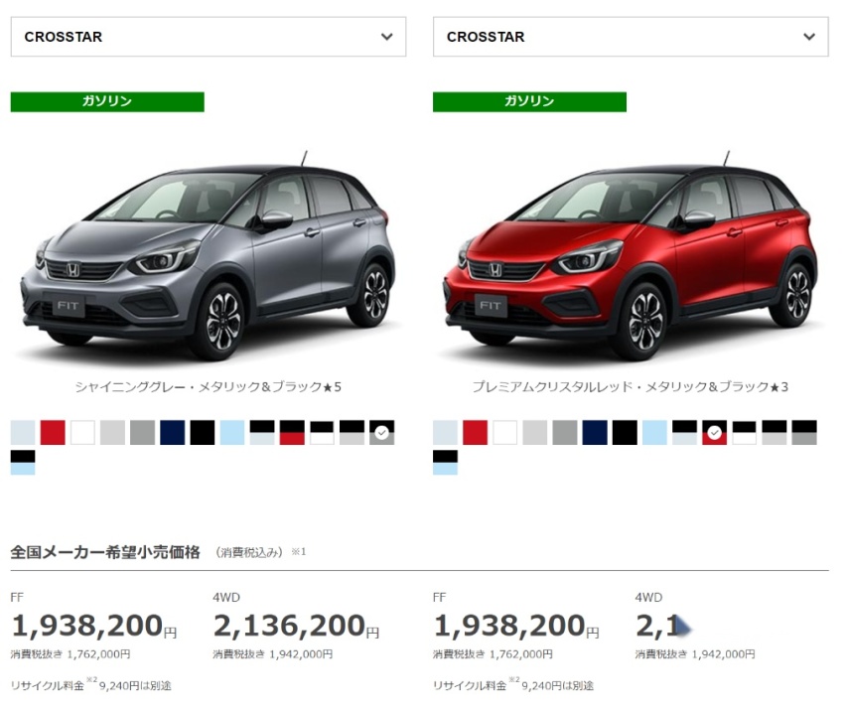Image resolution: width=846 pixels, height=712 pixels.
Task: Click the 全国メーカー希望小売価格 heading
Action: 105,552
